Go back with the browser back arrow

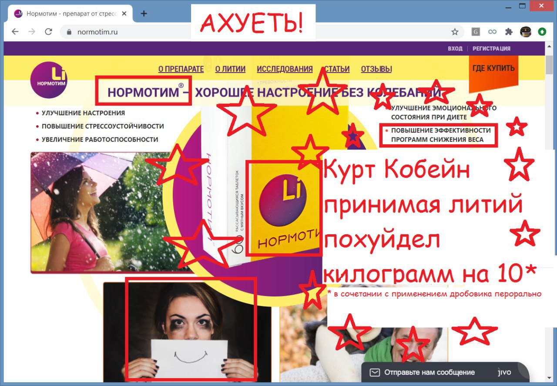tap(15, 32)
